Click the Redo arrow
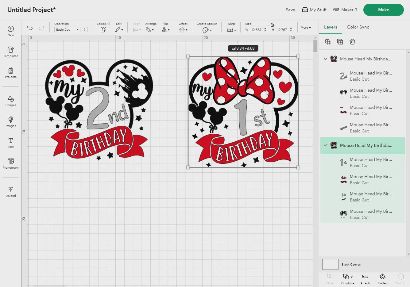410x287 pixels. pyautogui.click(x=41, y=28)
